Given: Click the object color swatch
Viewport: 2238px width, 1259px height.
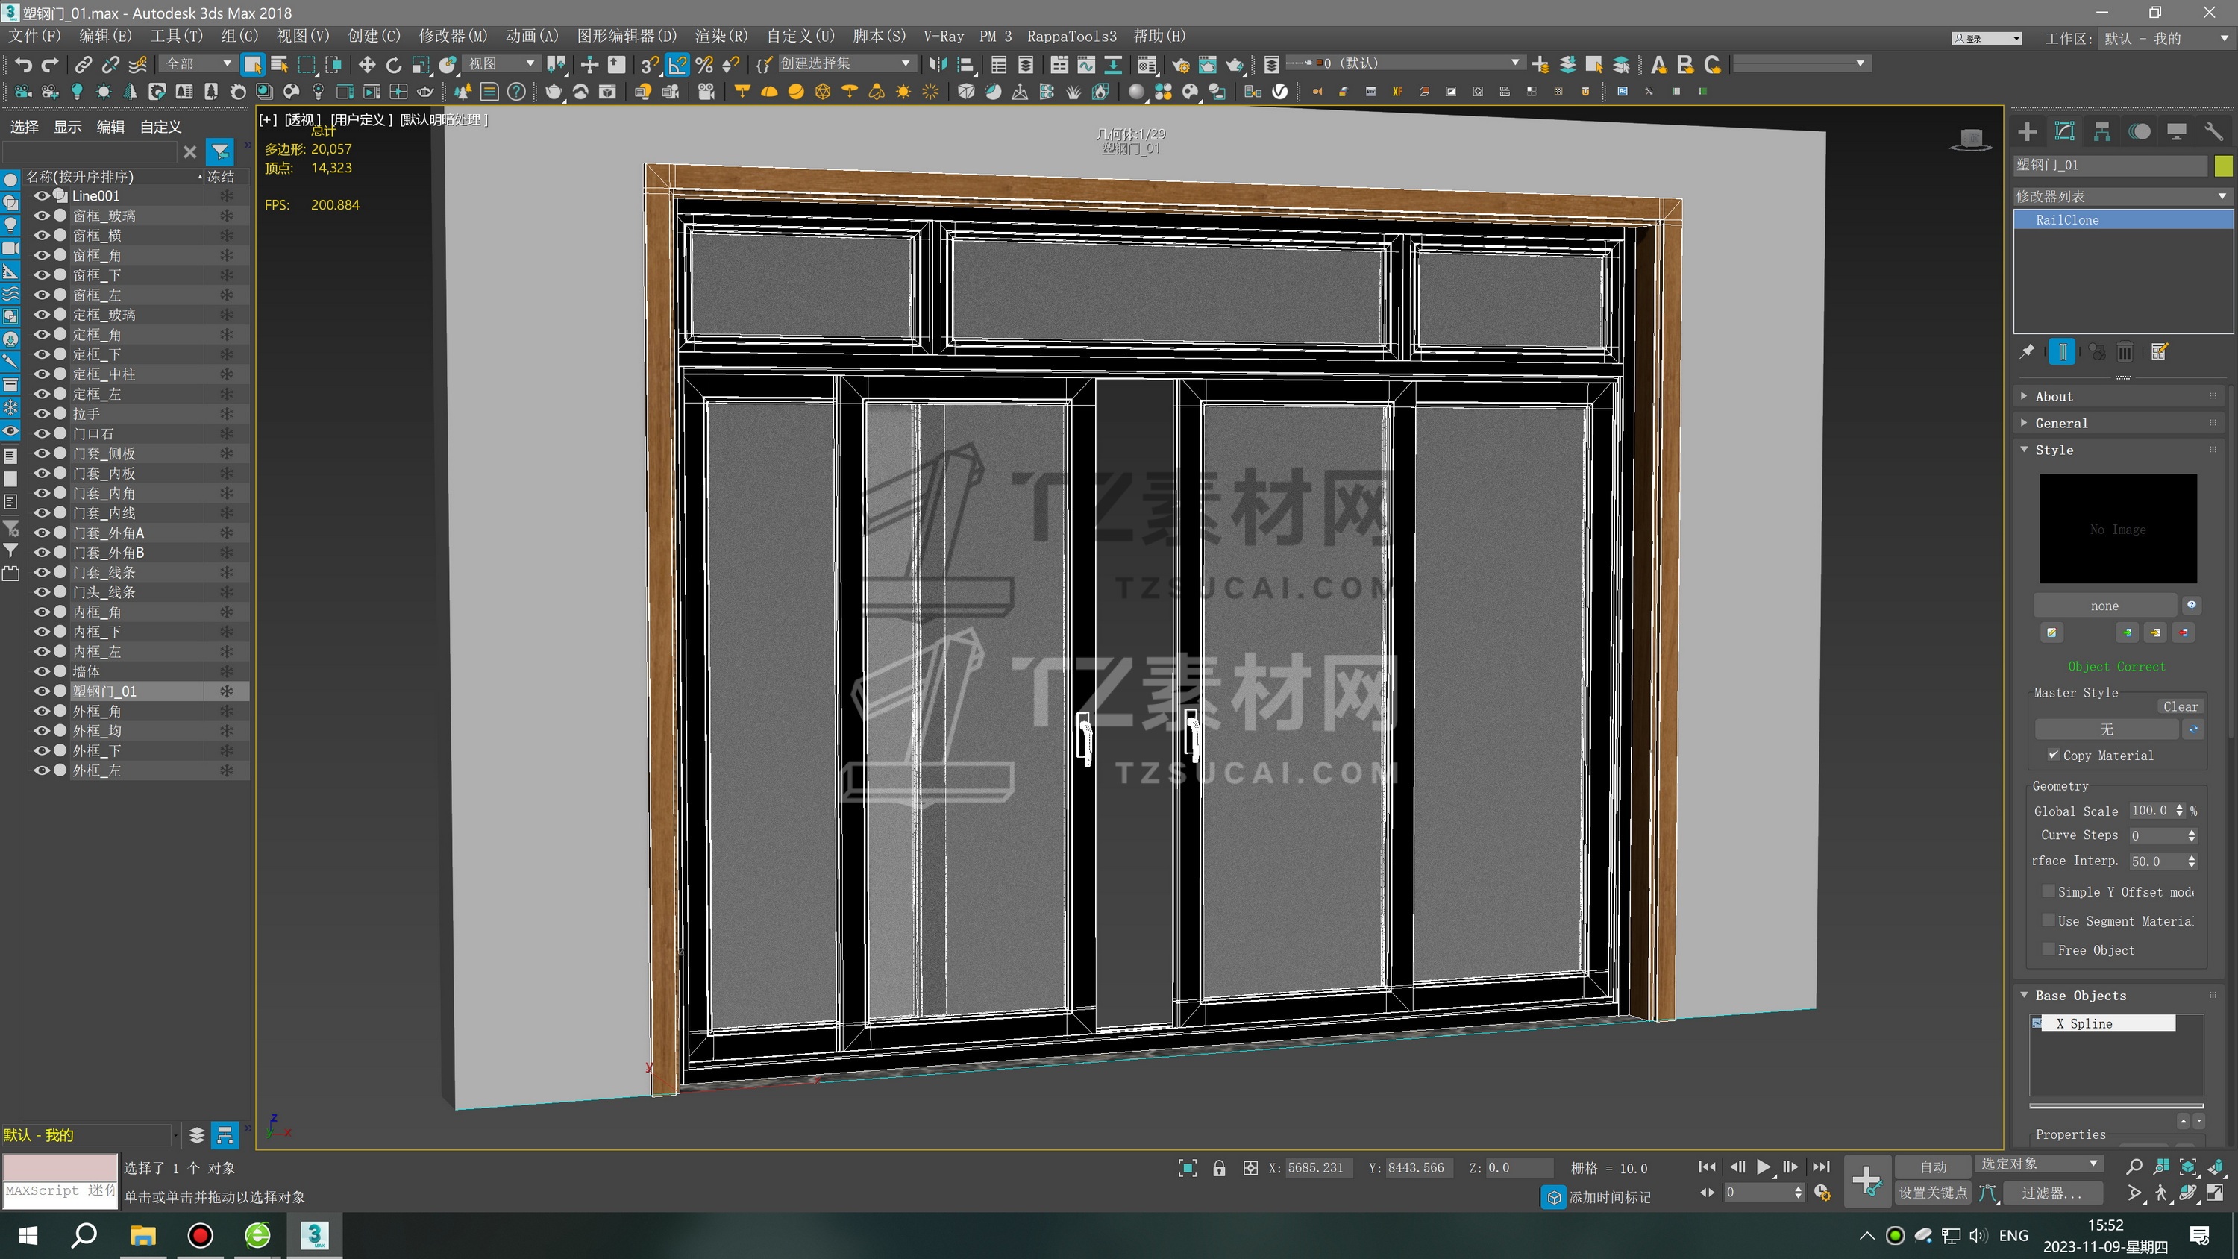Looking at the screenshot, I should point(2223,165).
